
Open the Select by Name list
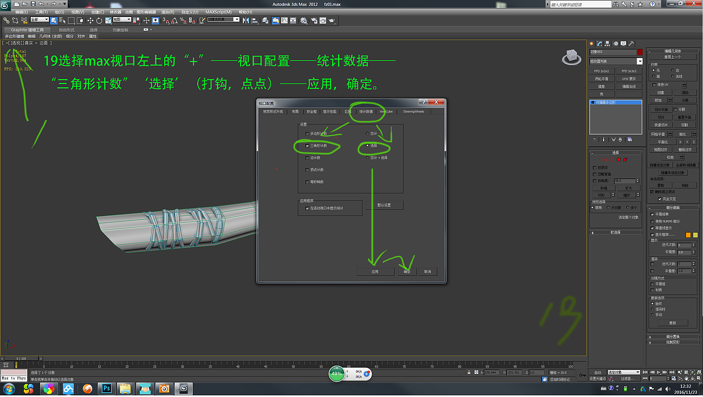coord(62,20)
